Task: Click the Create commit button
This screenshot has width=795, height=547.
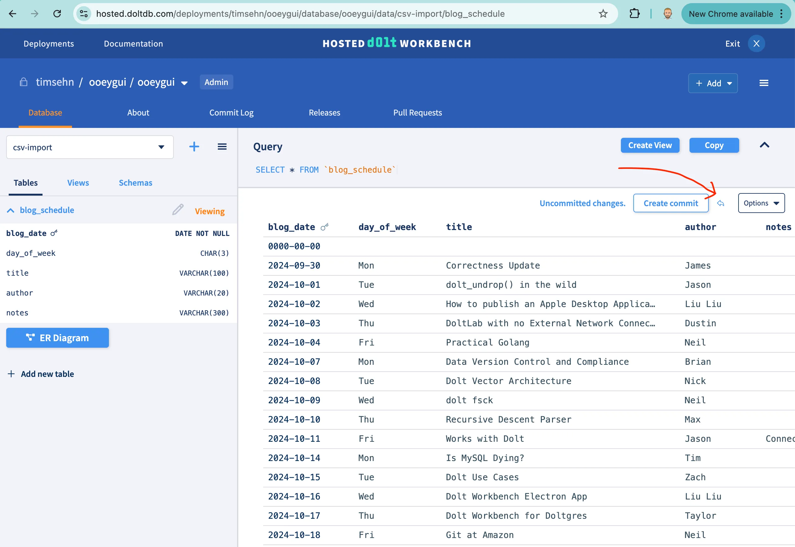Action: 670,203
